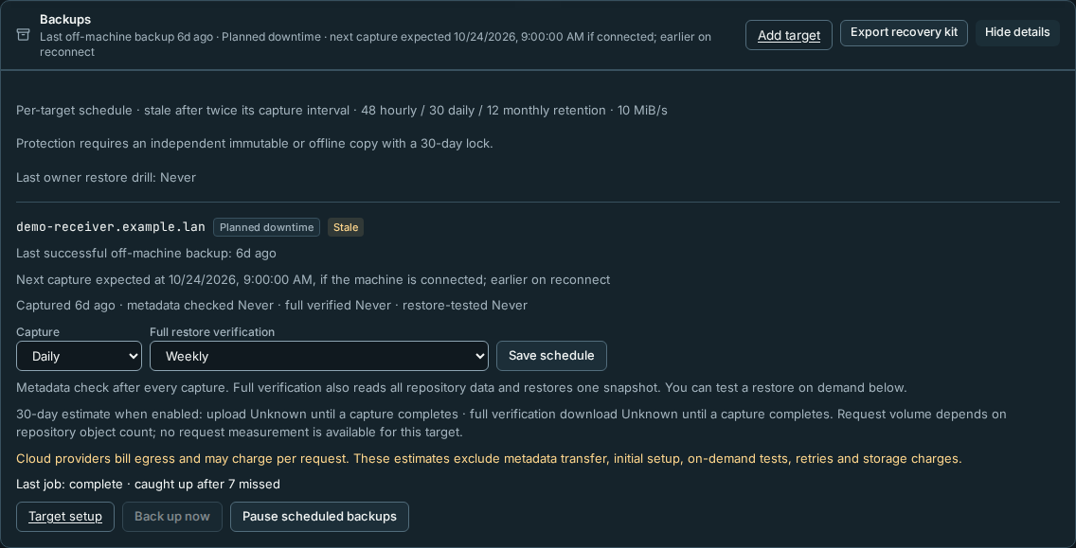Click the yellow cloud egress billing warning
This screenshot has height=548, width=1076.
489,458
